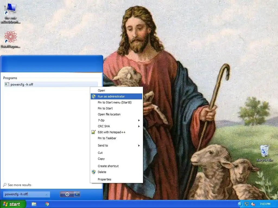Expand the 7-Zip submenu arrow
This screenshot has width=278, height=208.
pos(139,120)
